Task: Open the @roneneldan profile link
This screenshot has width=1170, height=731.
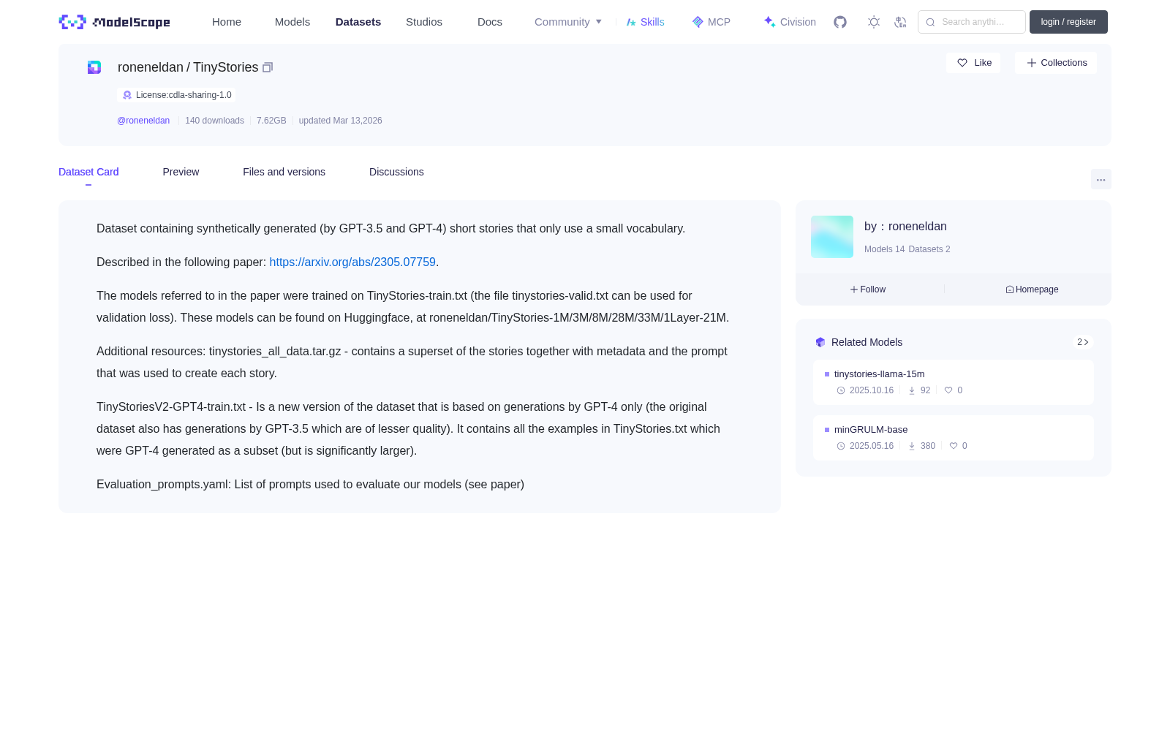Action: pyautogui.click(x=143, y=121)
